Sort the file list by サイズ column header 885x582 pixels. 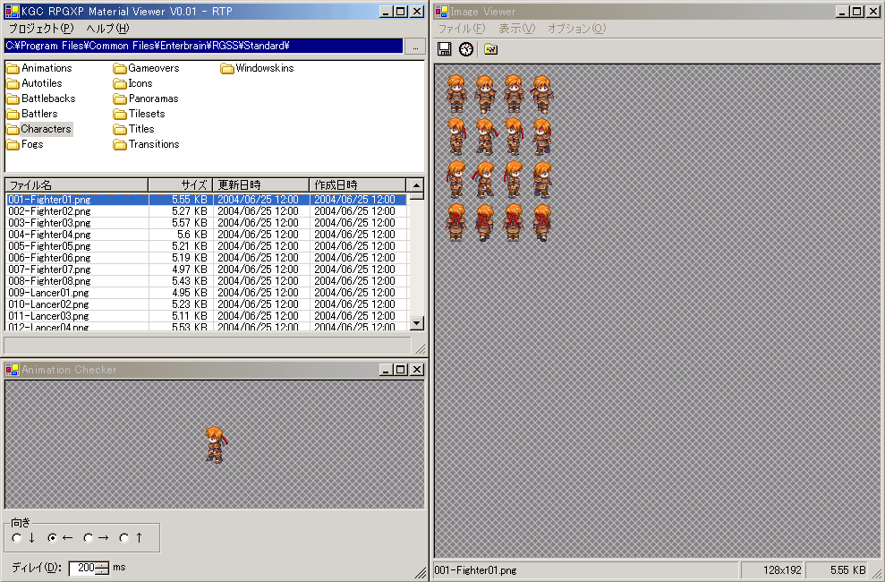(180, 185)
